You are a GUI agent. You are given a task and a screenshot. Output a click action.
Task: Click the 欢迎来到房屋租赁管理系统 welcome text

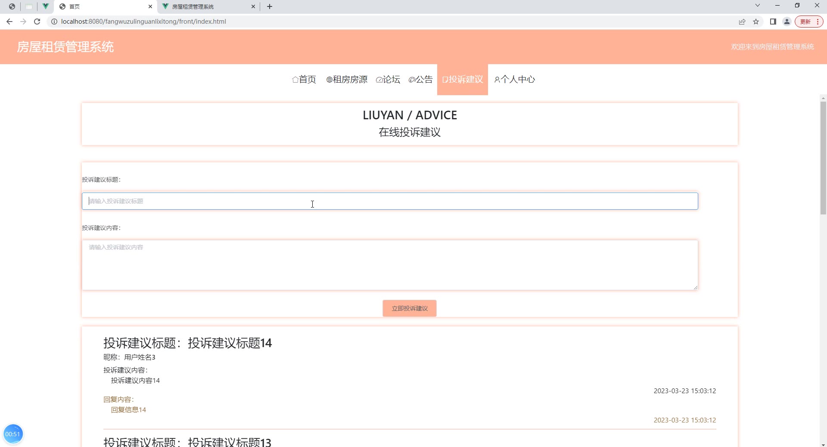pyautogui.click(x=772, y=47)
